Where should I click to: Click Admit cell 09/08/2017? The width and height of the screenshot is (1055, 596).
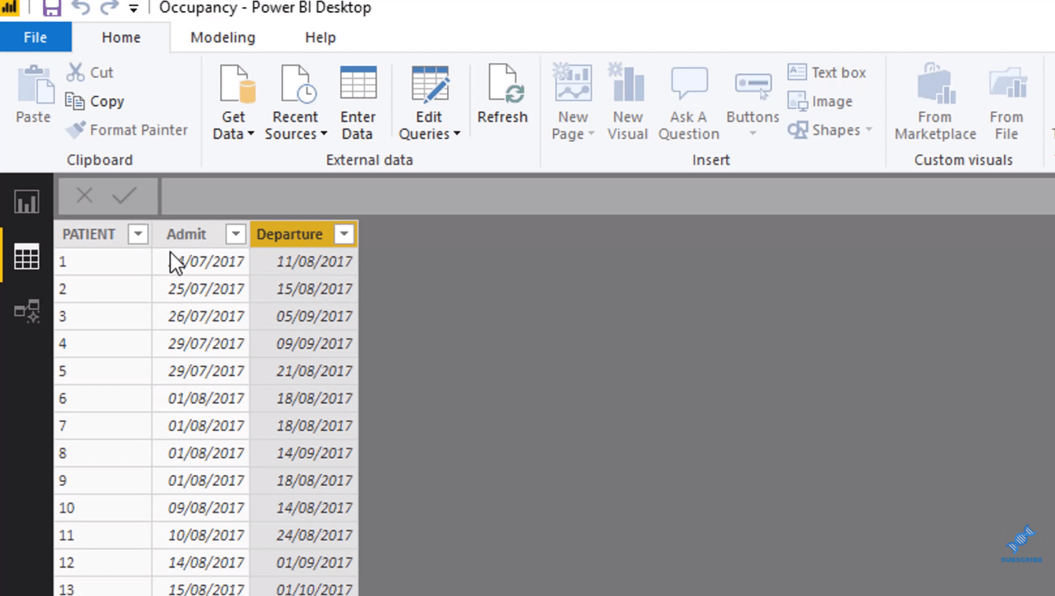[x=201, y=508]
